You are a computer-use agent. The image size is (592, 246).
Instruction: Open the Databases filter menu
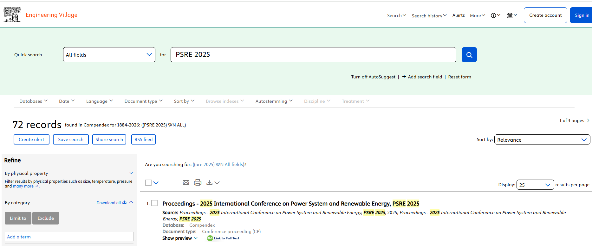[33, 101]
